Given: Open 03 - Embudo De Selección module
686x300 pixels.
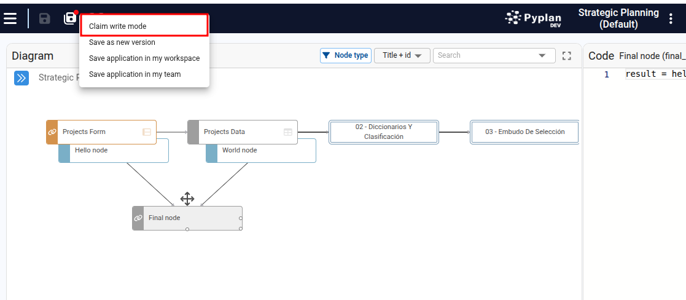Looking at the screenshot, I should point(524,132).
